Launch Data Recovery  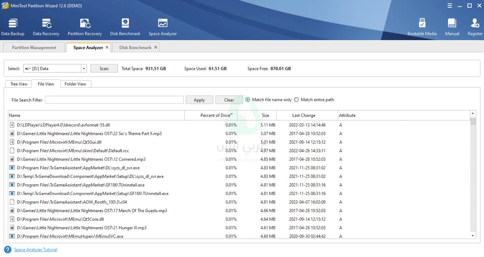click(46, 26)
